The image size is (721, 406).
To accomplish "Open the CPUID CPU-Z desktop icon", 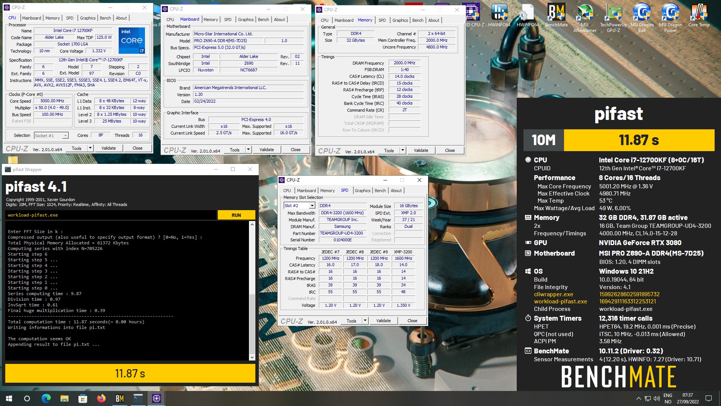I will coord(472,15).
